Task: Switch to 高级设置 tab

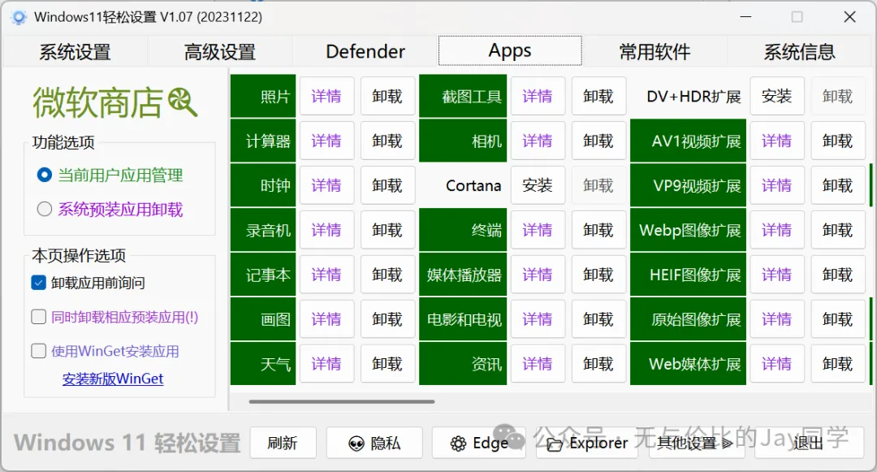Action: pos(220,51)
